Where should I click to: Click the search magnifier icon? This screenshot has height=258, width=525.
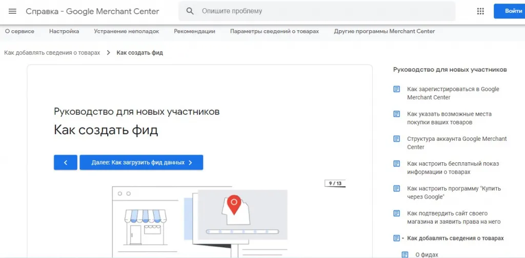(190, 11)
